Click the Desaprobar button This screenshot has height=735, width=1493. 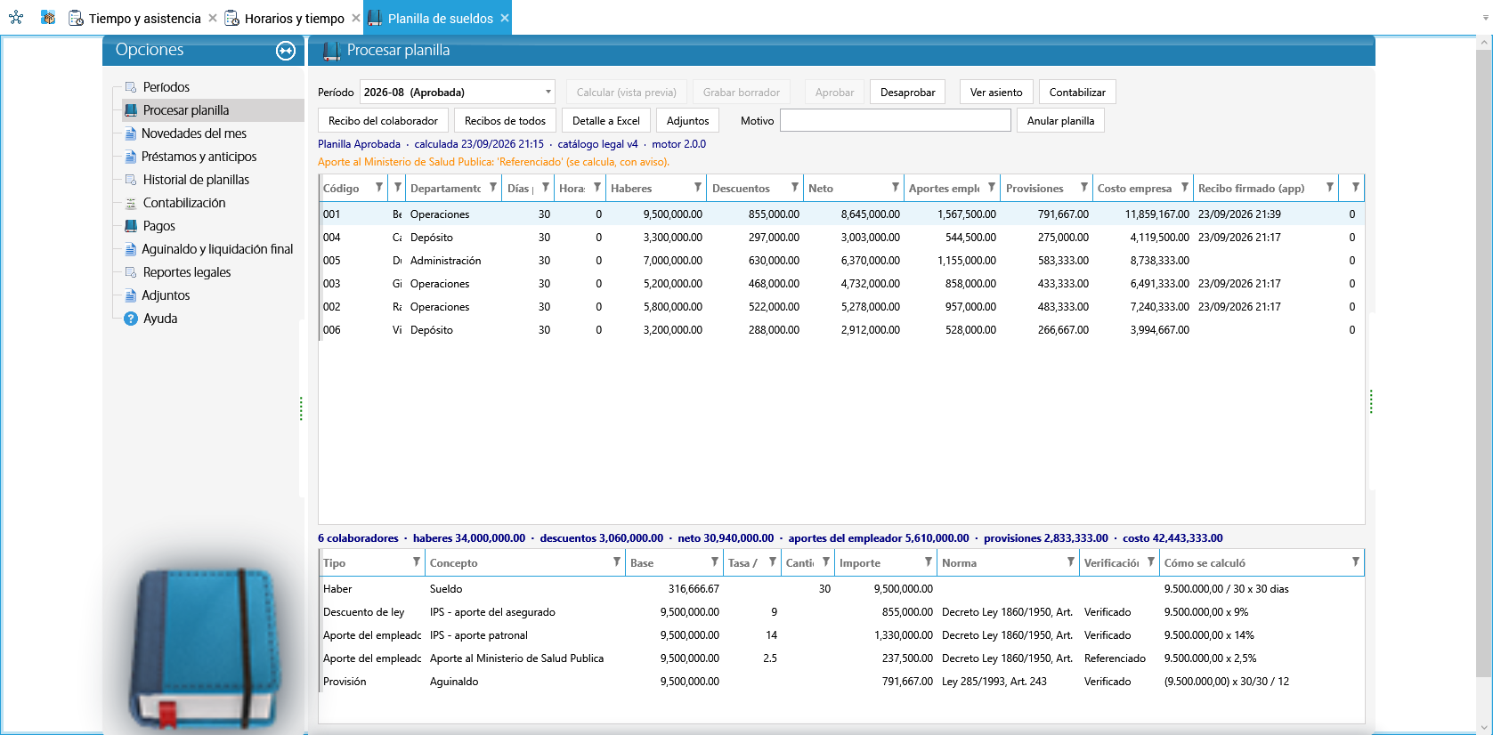click(907, 93)
